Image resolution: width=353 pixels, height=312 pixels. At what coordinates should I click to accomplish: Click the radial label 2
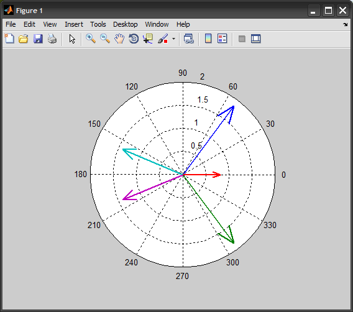click(202, 77)
